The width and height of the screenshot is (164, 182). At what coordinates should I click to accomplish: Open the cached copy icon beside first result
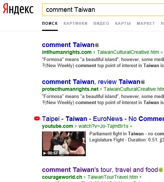97,45
